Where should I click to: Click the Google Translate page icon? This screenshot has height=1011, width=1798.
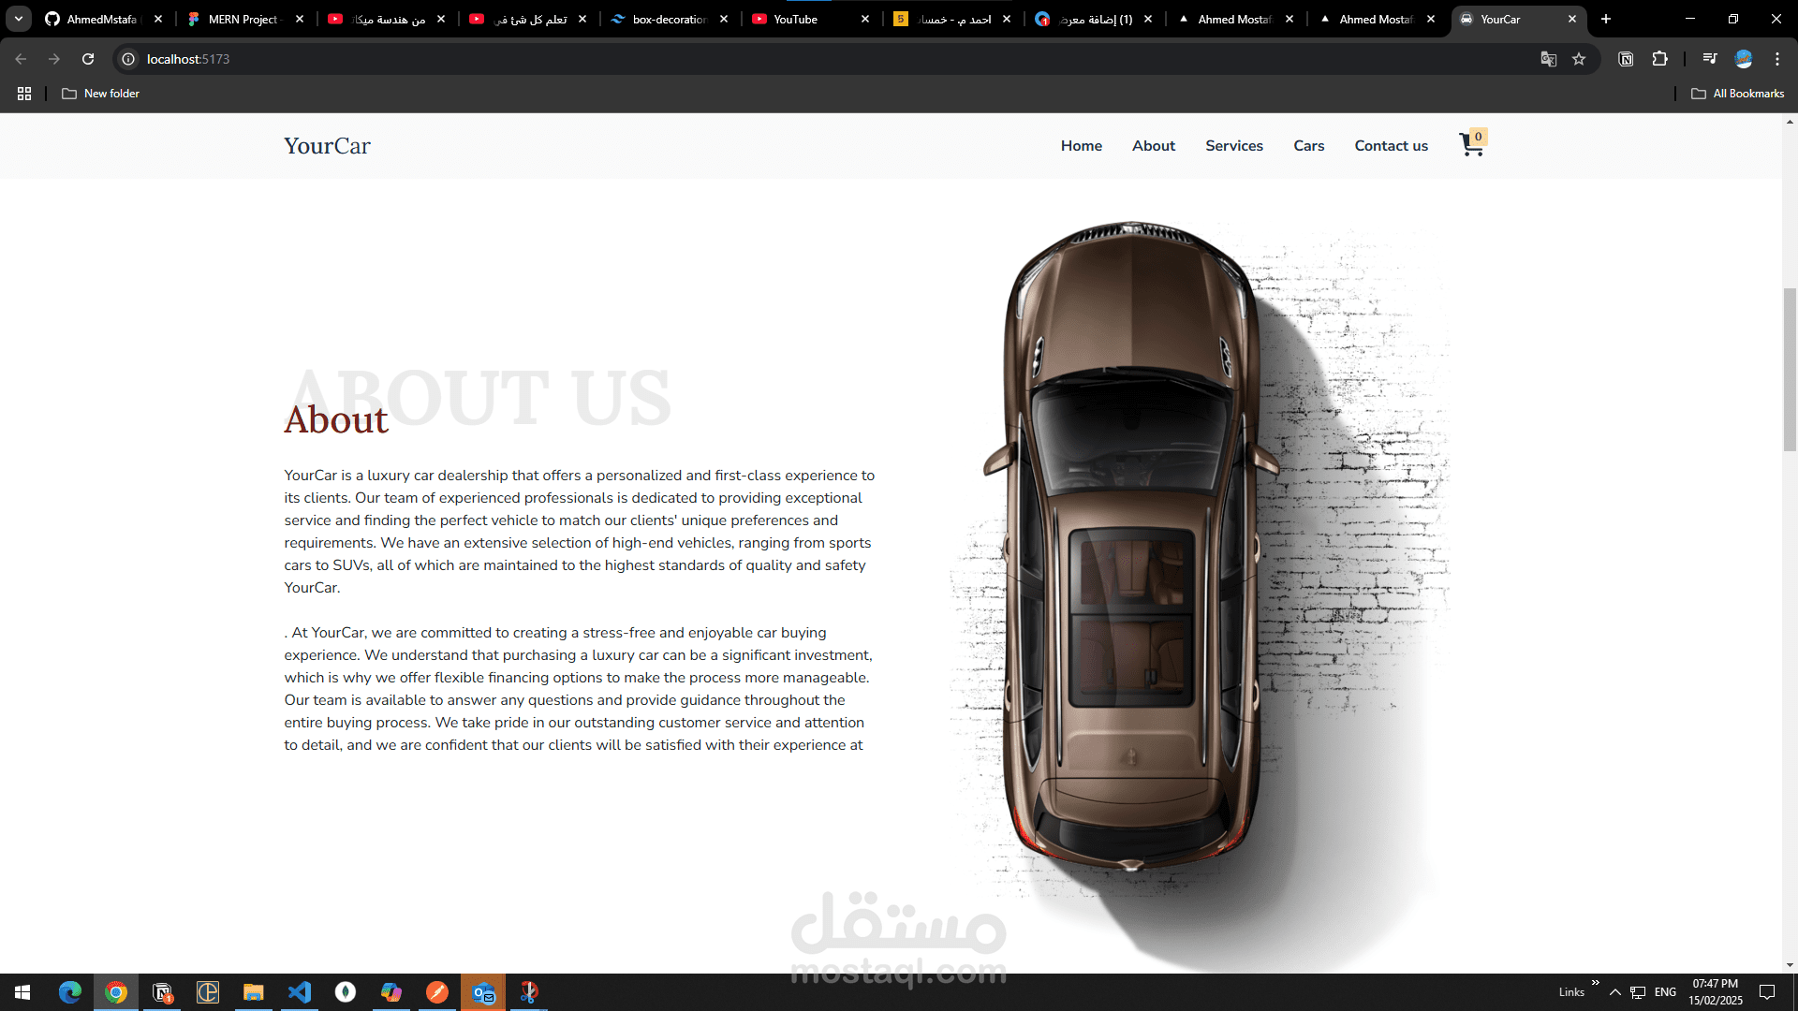pos(1548,59)
